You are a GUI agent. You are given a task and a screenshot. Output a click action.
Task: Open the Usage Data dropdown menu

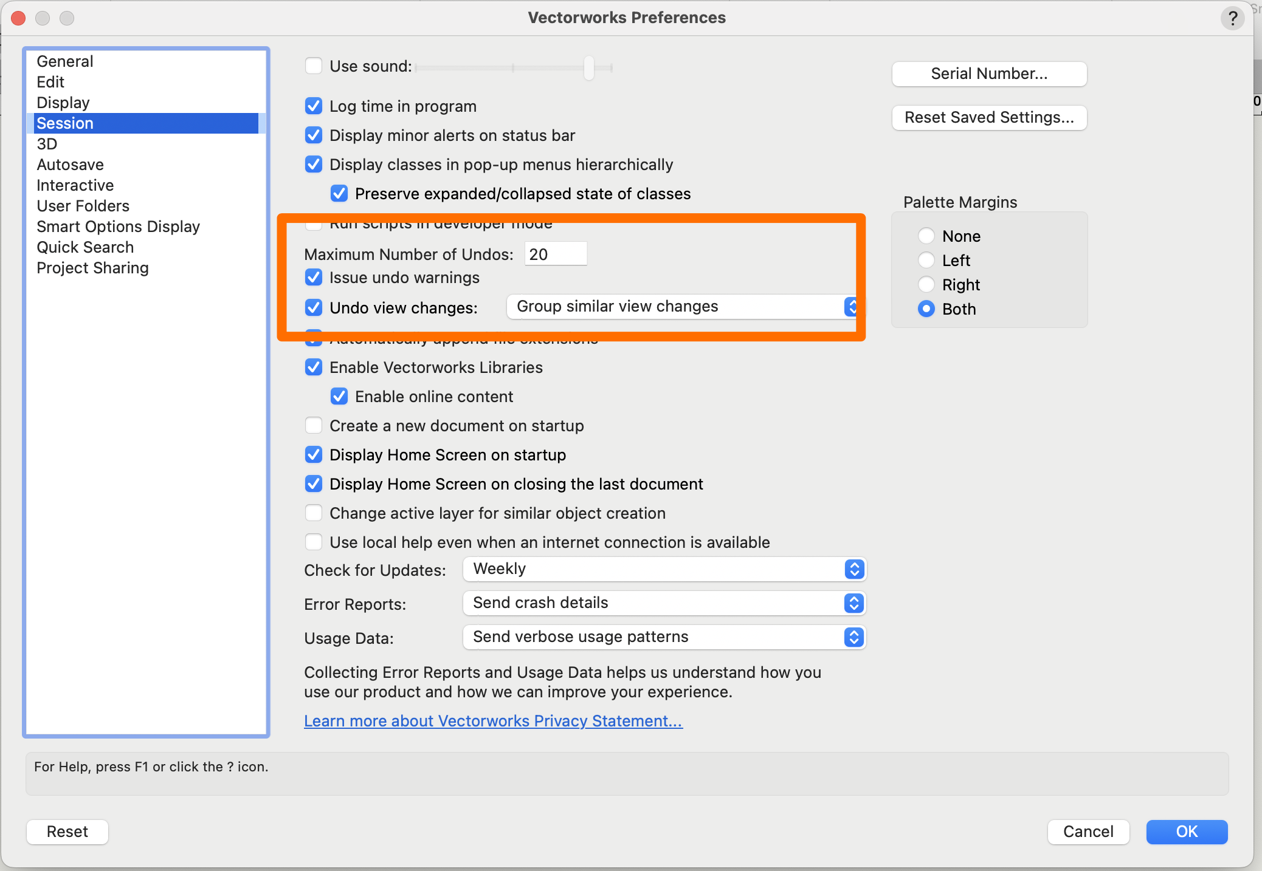pos(664,637)
